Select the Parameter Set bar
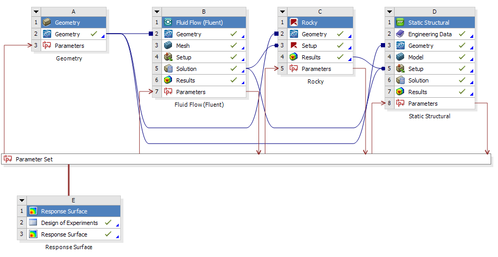498x257 pixels. pyautogui.click(x=247, y=159)
